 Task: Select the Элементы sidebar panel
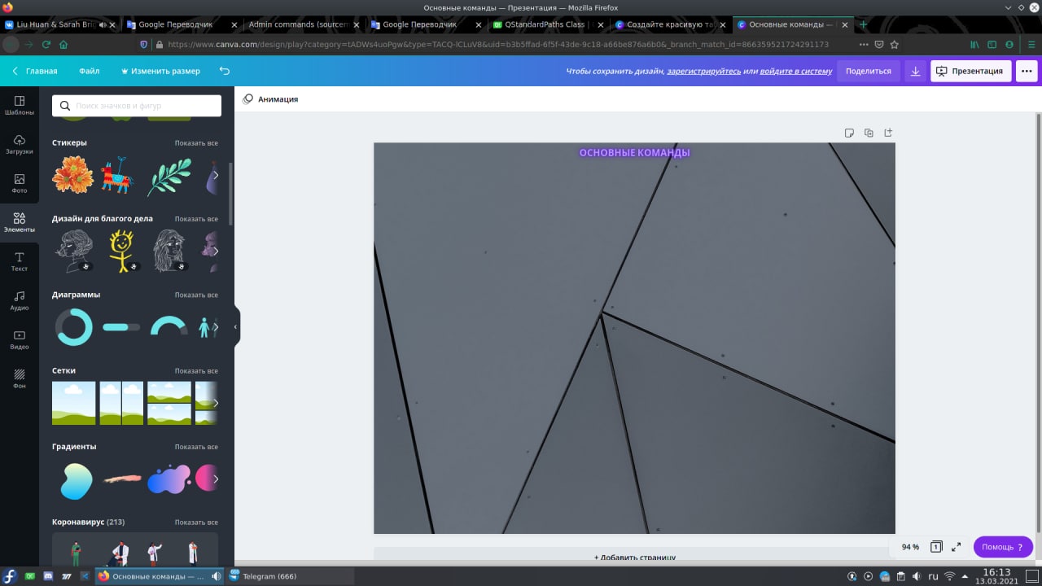click(x=20, y=222)
